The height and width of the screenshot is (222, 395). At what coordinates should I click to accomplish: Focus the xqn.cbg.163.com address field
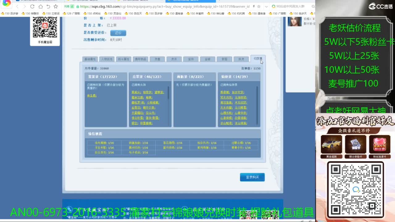164,6
